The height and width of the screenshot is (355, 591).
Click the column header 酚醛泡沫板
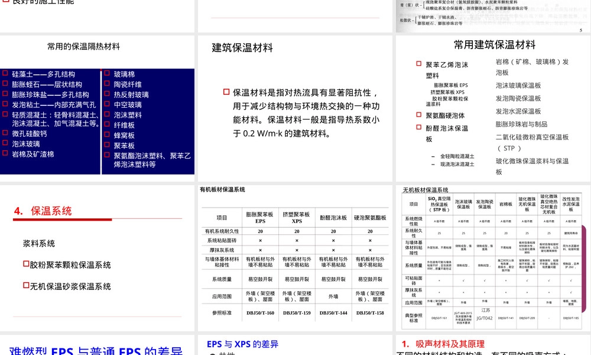pos(333,218)
